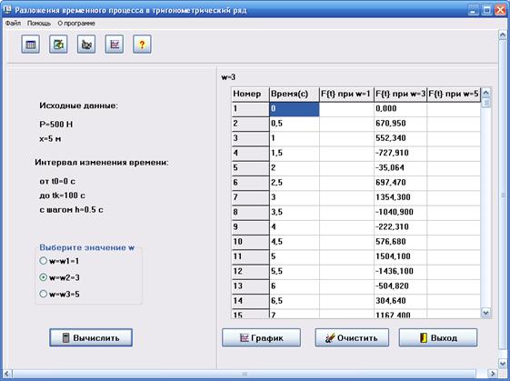Click the app icon in the title bar

click(7, 9)
